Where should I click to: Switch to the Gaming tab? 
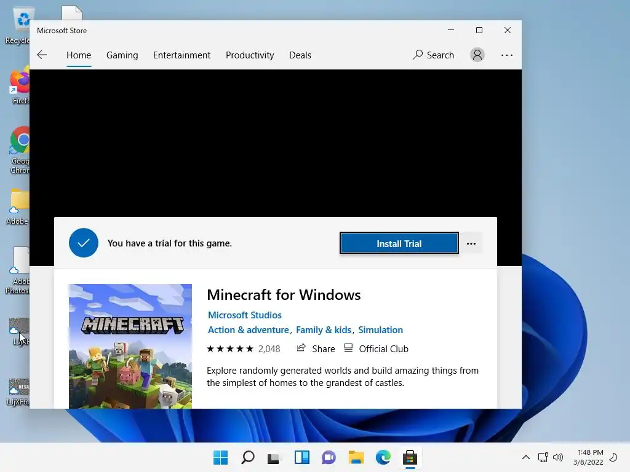click(122, 55)
